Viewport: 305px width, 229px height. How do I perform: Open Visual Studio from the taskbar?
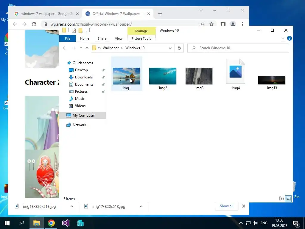point(66,223)
